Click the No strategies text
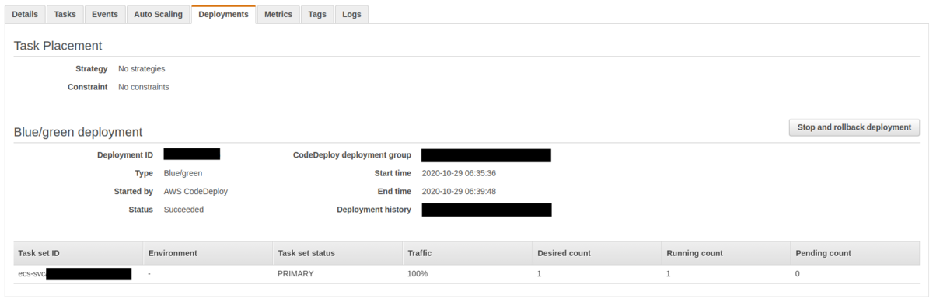 tap(142, 69)
